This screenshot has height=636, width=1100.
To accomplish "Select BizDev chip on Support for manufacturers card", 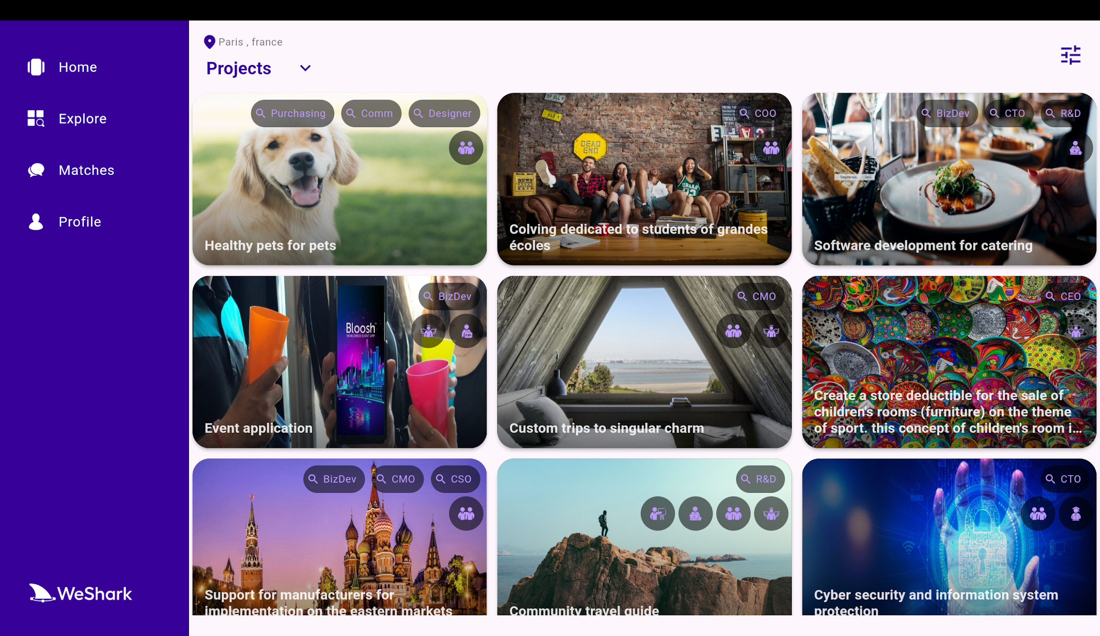I will coord(334,479).
